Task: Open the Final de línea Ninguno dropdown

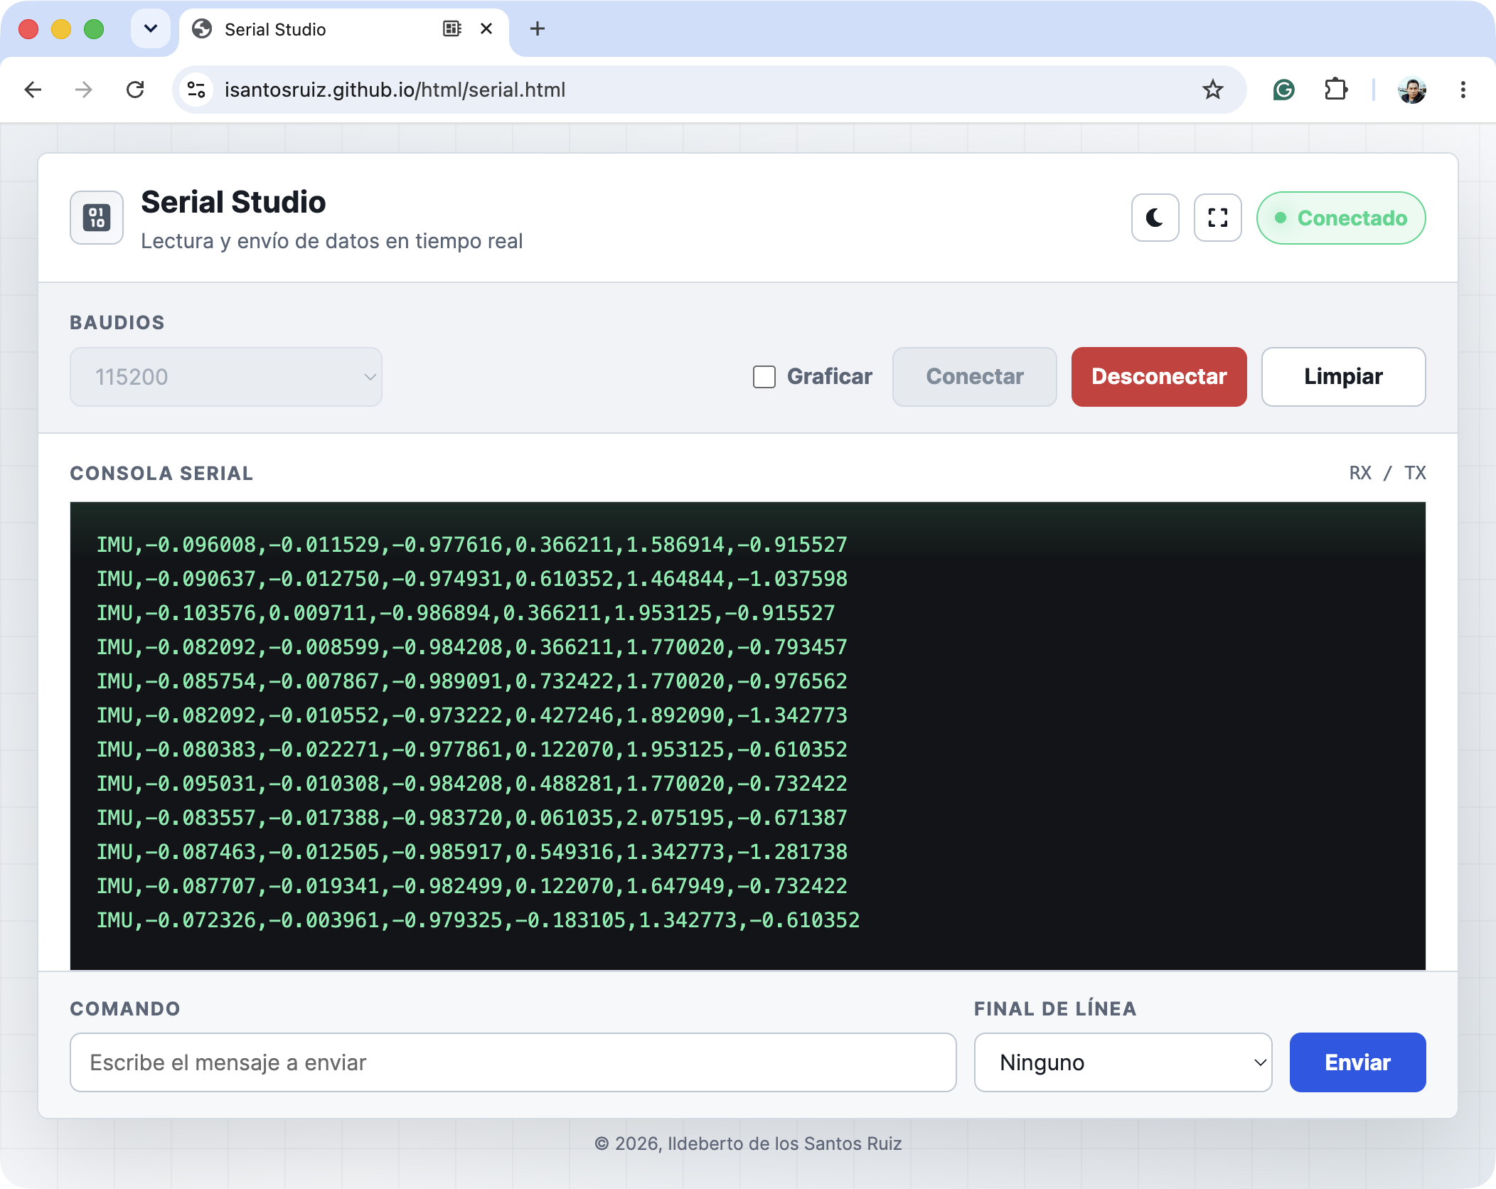Action: (1123, 1062)
